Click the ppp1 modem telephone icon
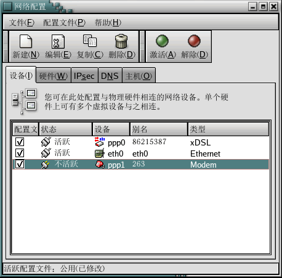 click(100, 165)
